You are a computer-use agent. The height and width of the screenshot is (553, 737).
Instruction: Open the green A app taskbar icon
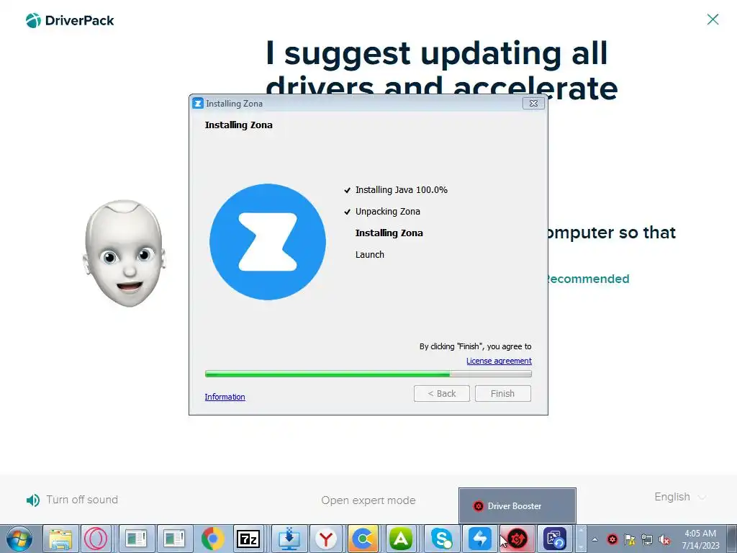(401, 539)
